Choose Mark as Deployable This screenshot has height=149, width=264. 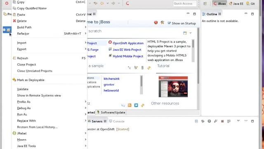[x=49, y=80]
